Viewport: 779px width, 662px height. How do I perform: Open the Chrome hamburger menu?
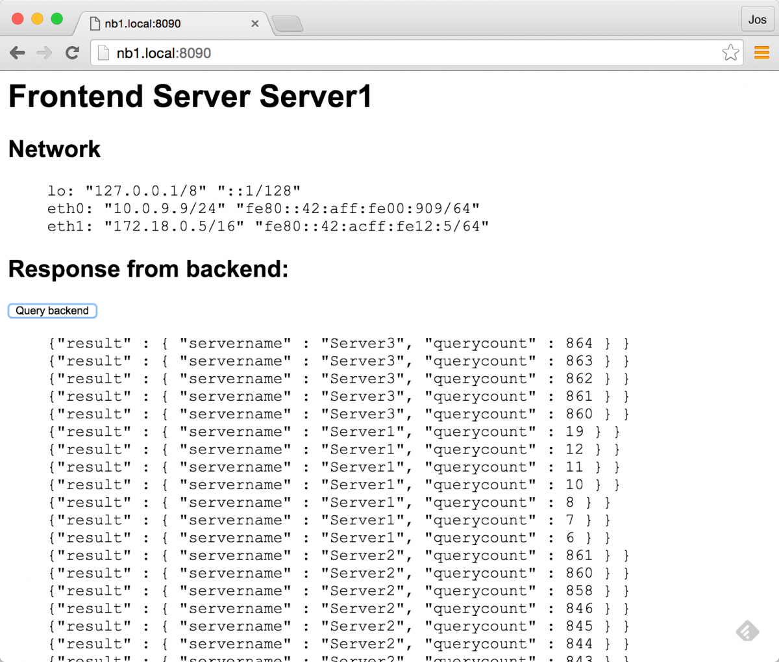[x=761, y=53]
